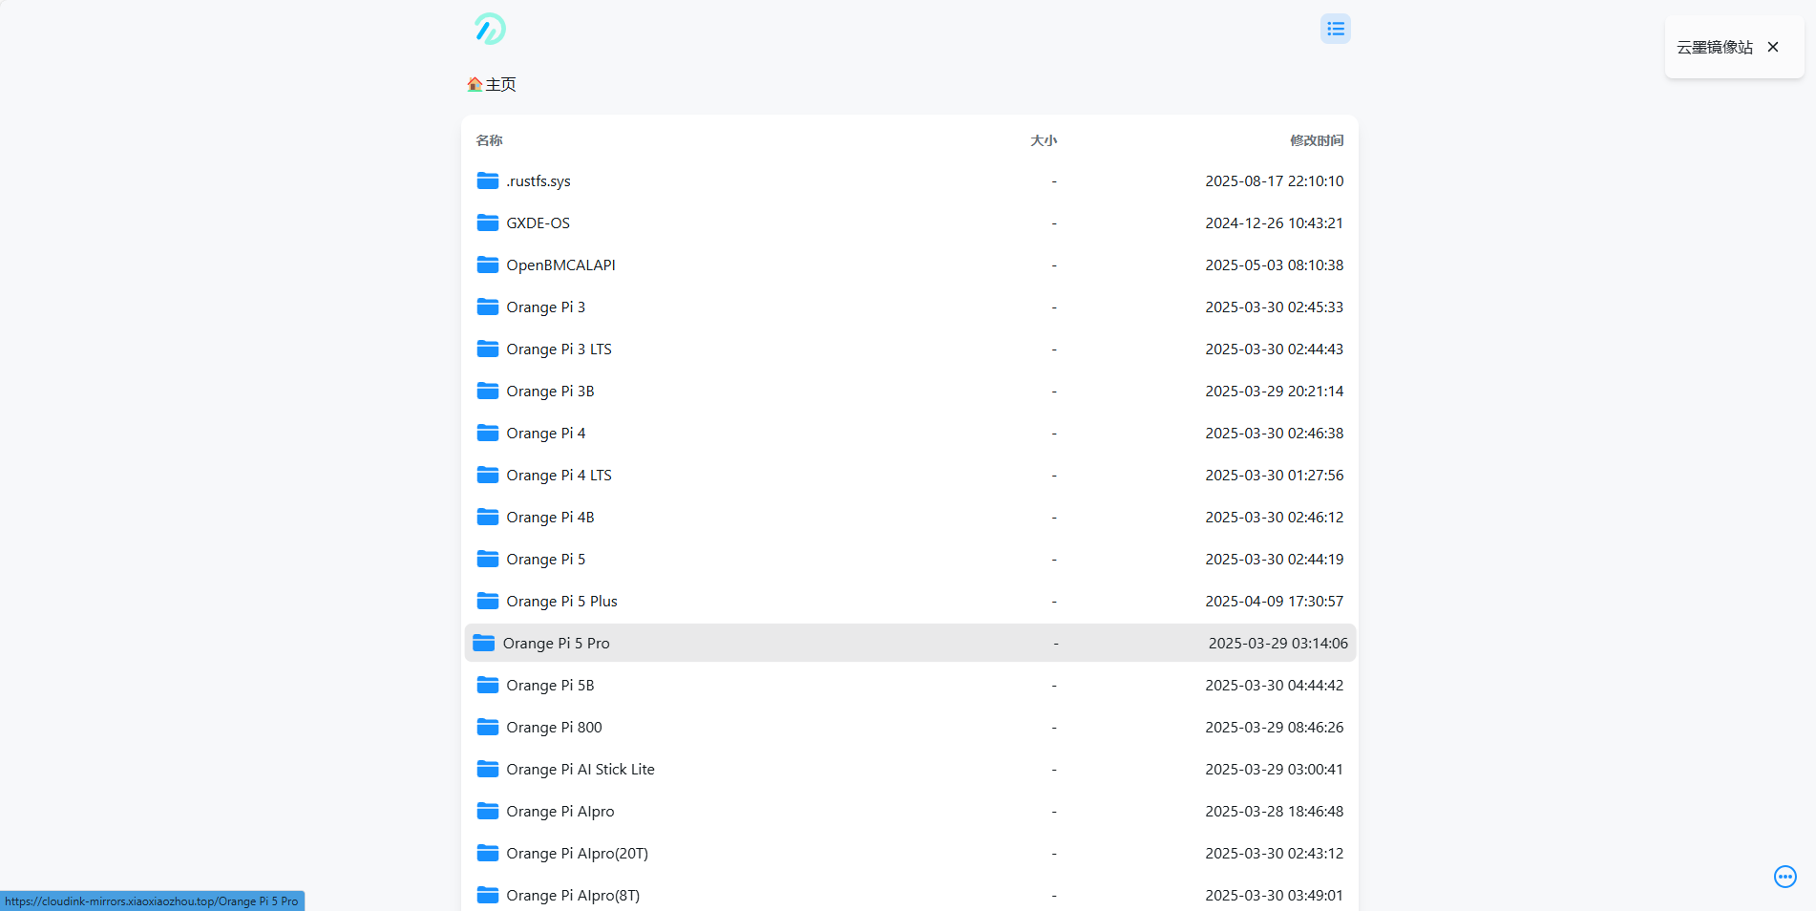Click the folder icon for Orange Pi 4
The width and height of the screenshot is (1816, 911).
point(488,433)
